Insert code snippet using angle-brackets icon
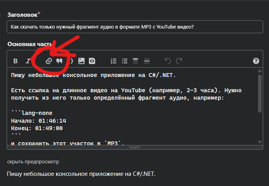 [92, 61]
